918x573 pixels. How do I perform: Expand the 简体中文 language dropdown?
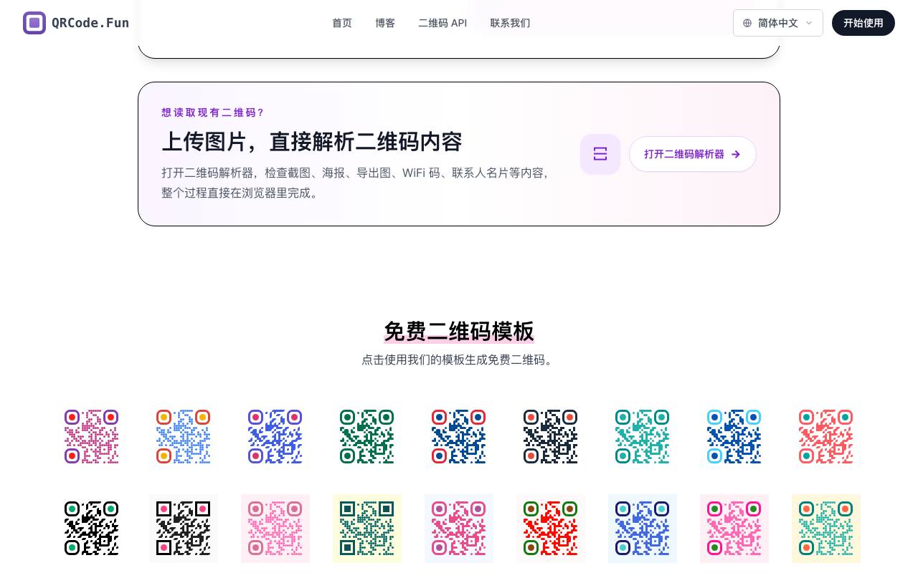point(778,23)
